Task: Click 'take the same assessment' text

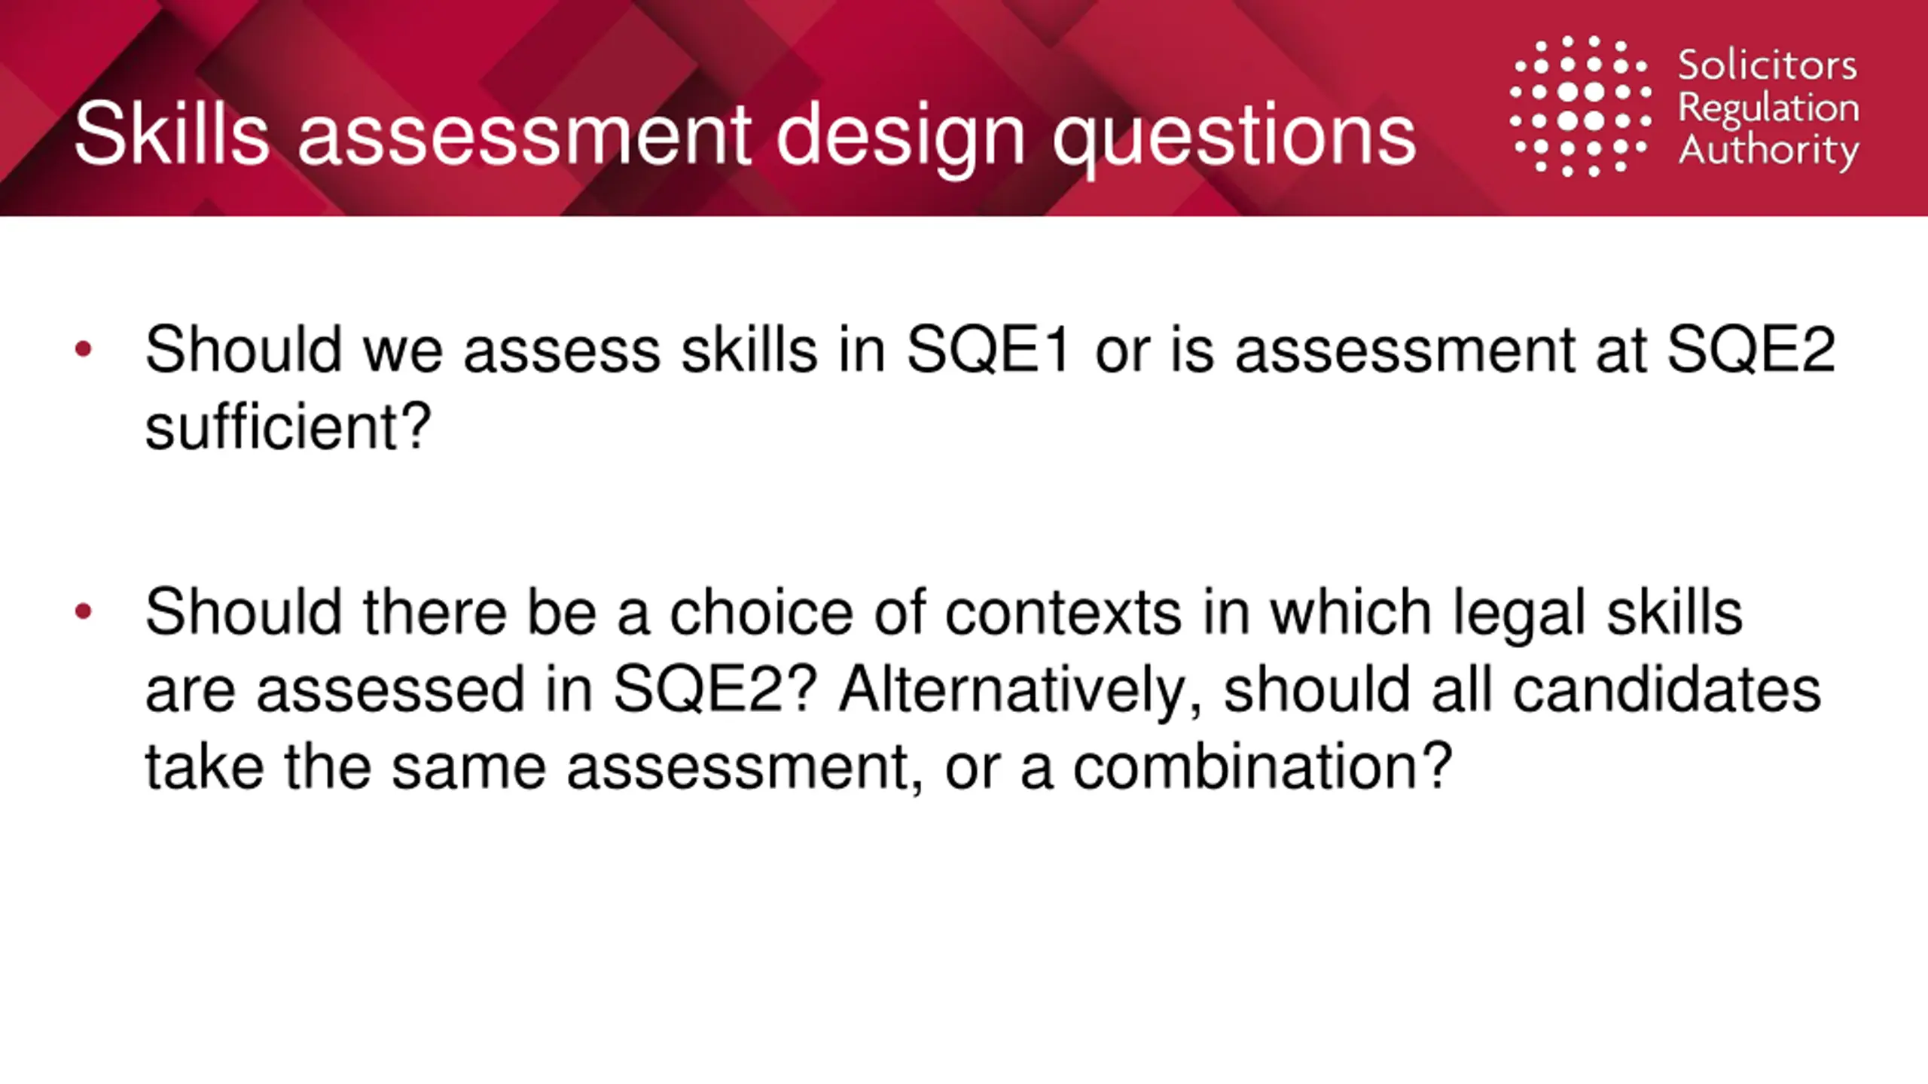Action: coord(527,767)
